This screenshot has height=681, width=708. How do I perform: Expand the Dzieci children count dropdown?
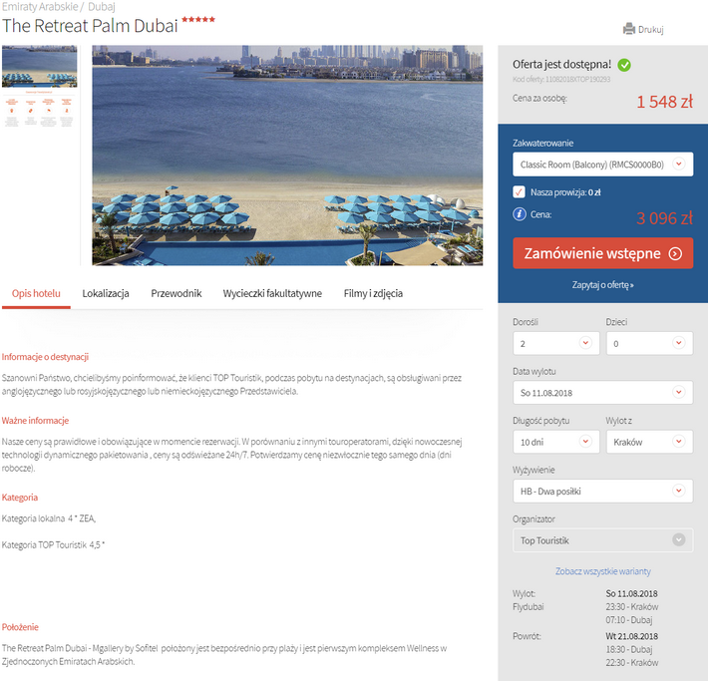(x=649, y=343)
